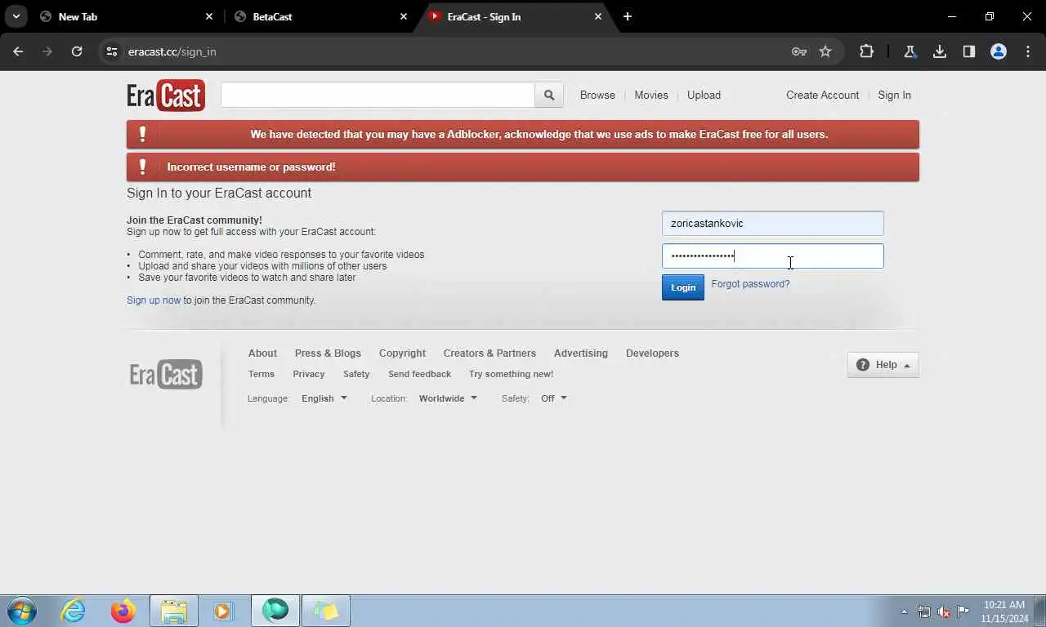The height and width of the screenshot is (627, 1046).
Task: Click the blue Login button
Action: coord(682,287)
